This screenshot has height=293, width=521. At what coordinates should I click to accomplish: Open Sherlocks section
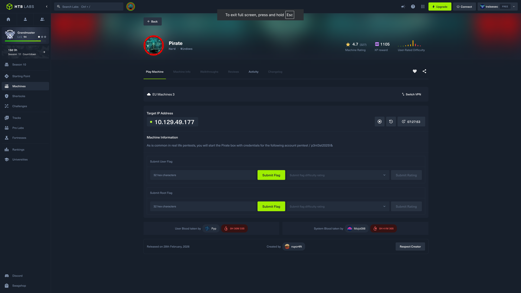25,96
